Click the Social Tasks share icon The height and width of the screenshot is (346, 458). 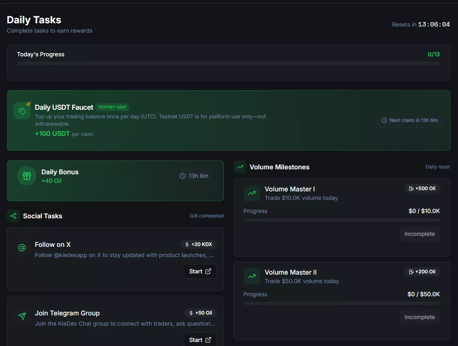point(13,216)
